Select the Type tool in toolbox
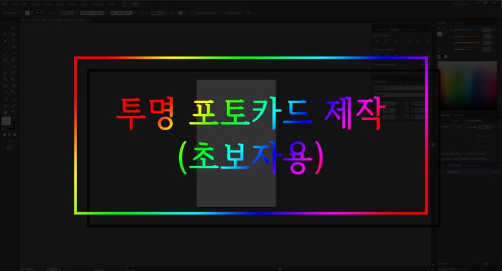Viewport: 502px width, 271px height. pyautogui.click(x=13, y=41)
